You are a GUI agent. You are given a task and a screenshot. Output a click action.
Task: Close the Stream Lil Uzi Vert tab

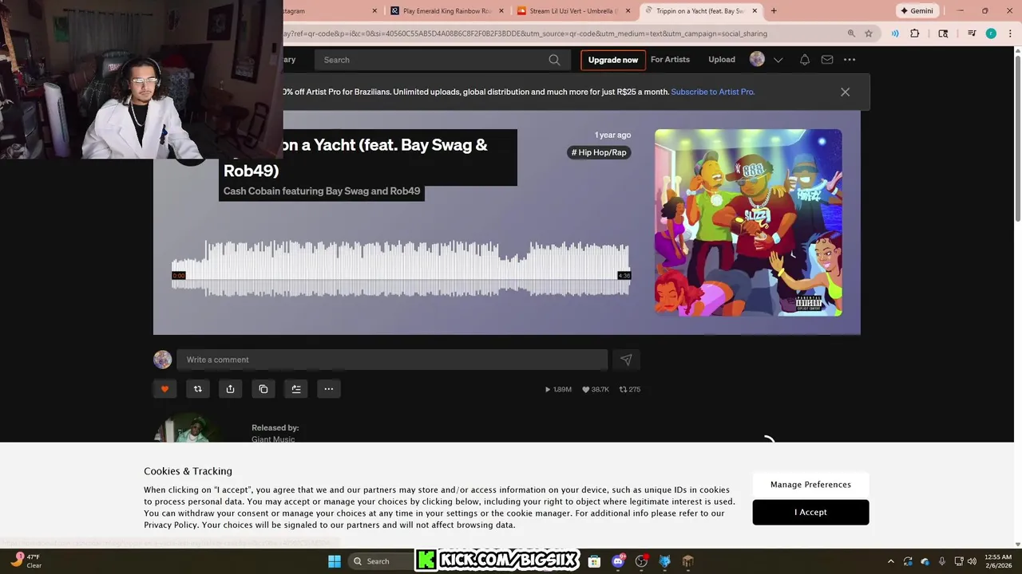pos(628,11)
